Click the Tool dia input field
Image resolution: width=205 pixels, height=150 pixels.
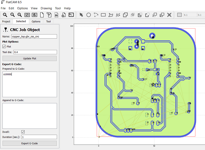tap(35, 52)
